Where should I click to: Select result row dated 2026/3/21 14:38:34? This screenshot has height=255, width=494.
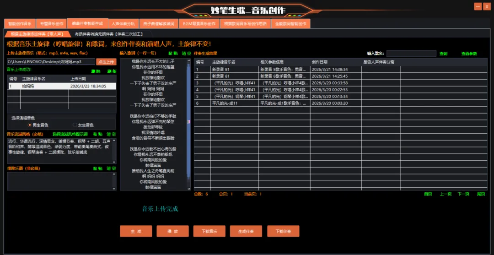(x=341, y=69)
